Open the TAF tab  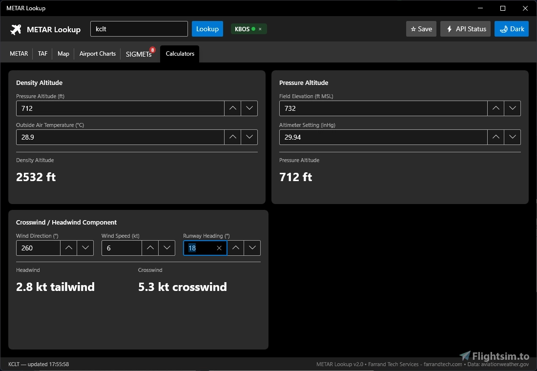[x=42, y=54]
